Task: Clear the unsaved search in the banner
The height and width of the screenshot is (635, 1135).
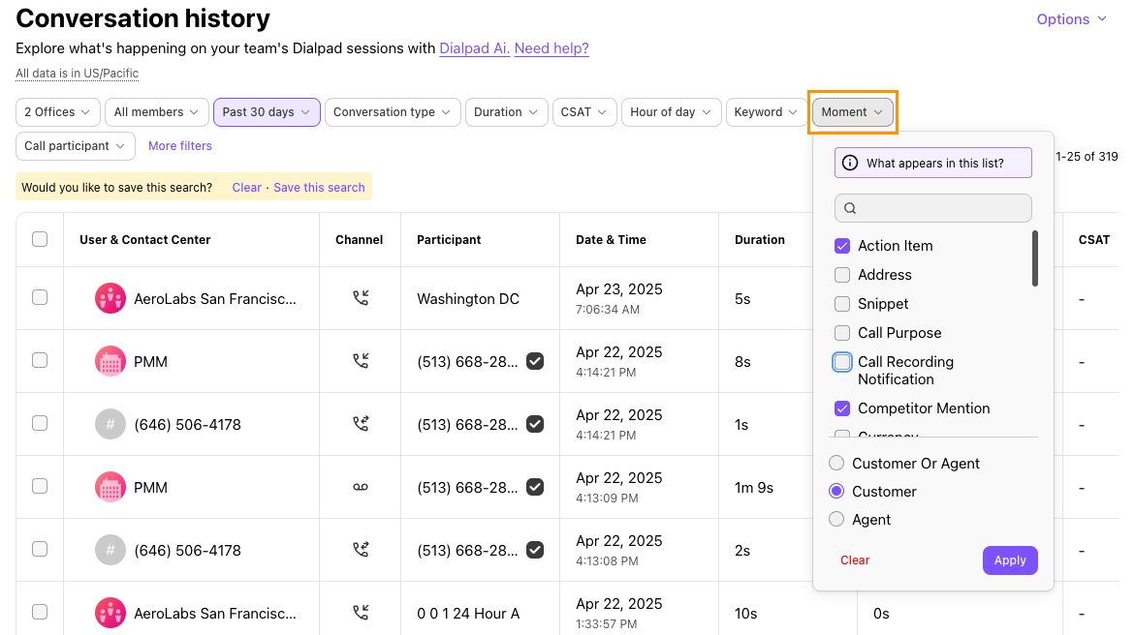Action: [247, 188]
